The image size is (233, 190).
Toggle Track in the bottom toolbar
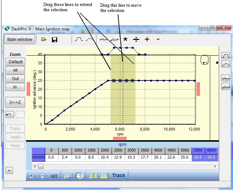pyautogui.click(x=119, y=175)
